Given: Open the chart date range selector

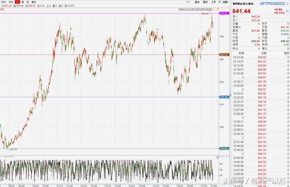Looking at the screenshot, I should [x=195, y=9].
